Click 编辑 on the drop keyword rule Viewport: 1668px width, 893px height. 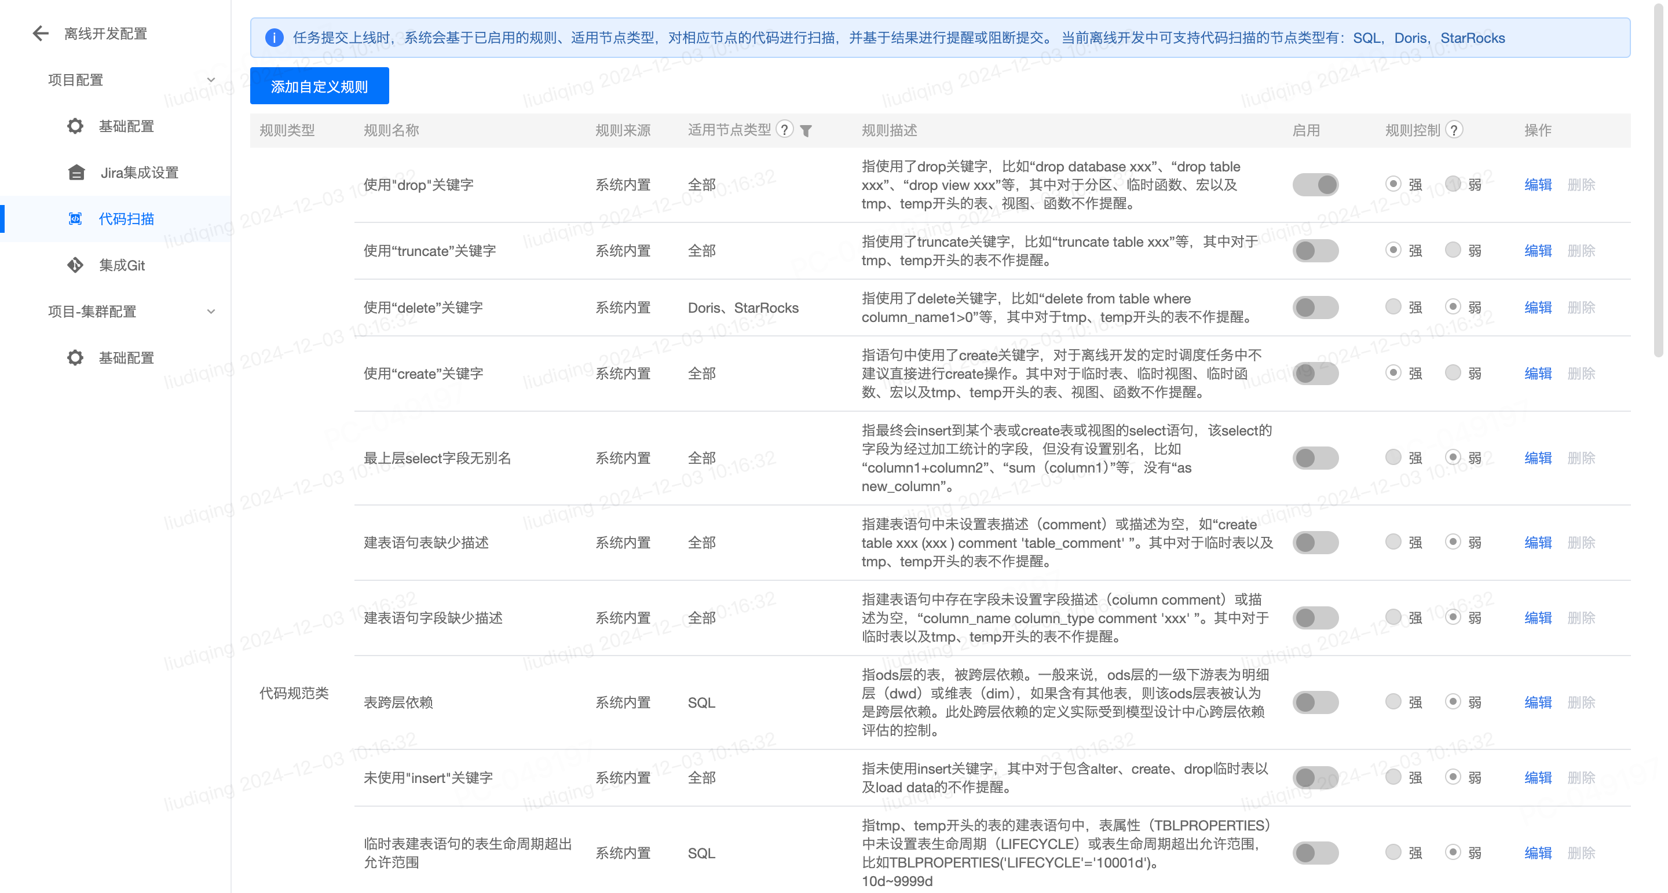click(x=1537, y=185)
